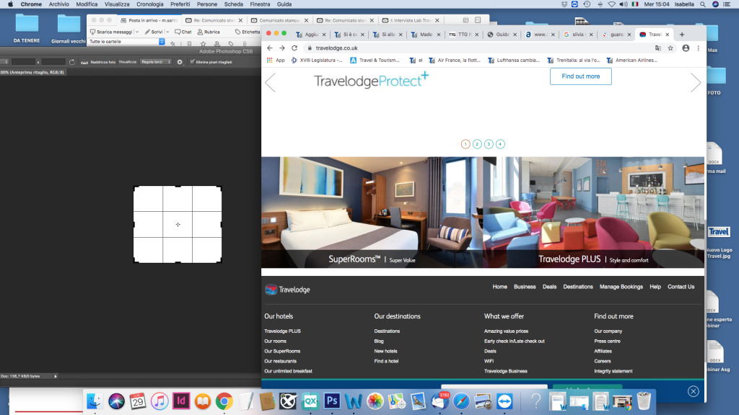Click the Chrome back arrow

[x=270, y=48]
